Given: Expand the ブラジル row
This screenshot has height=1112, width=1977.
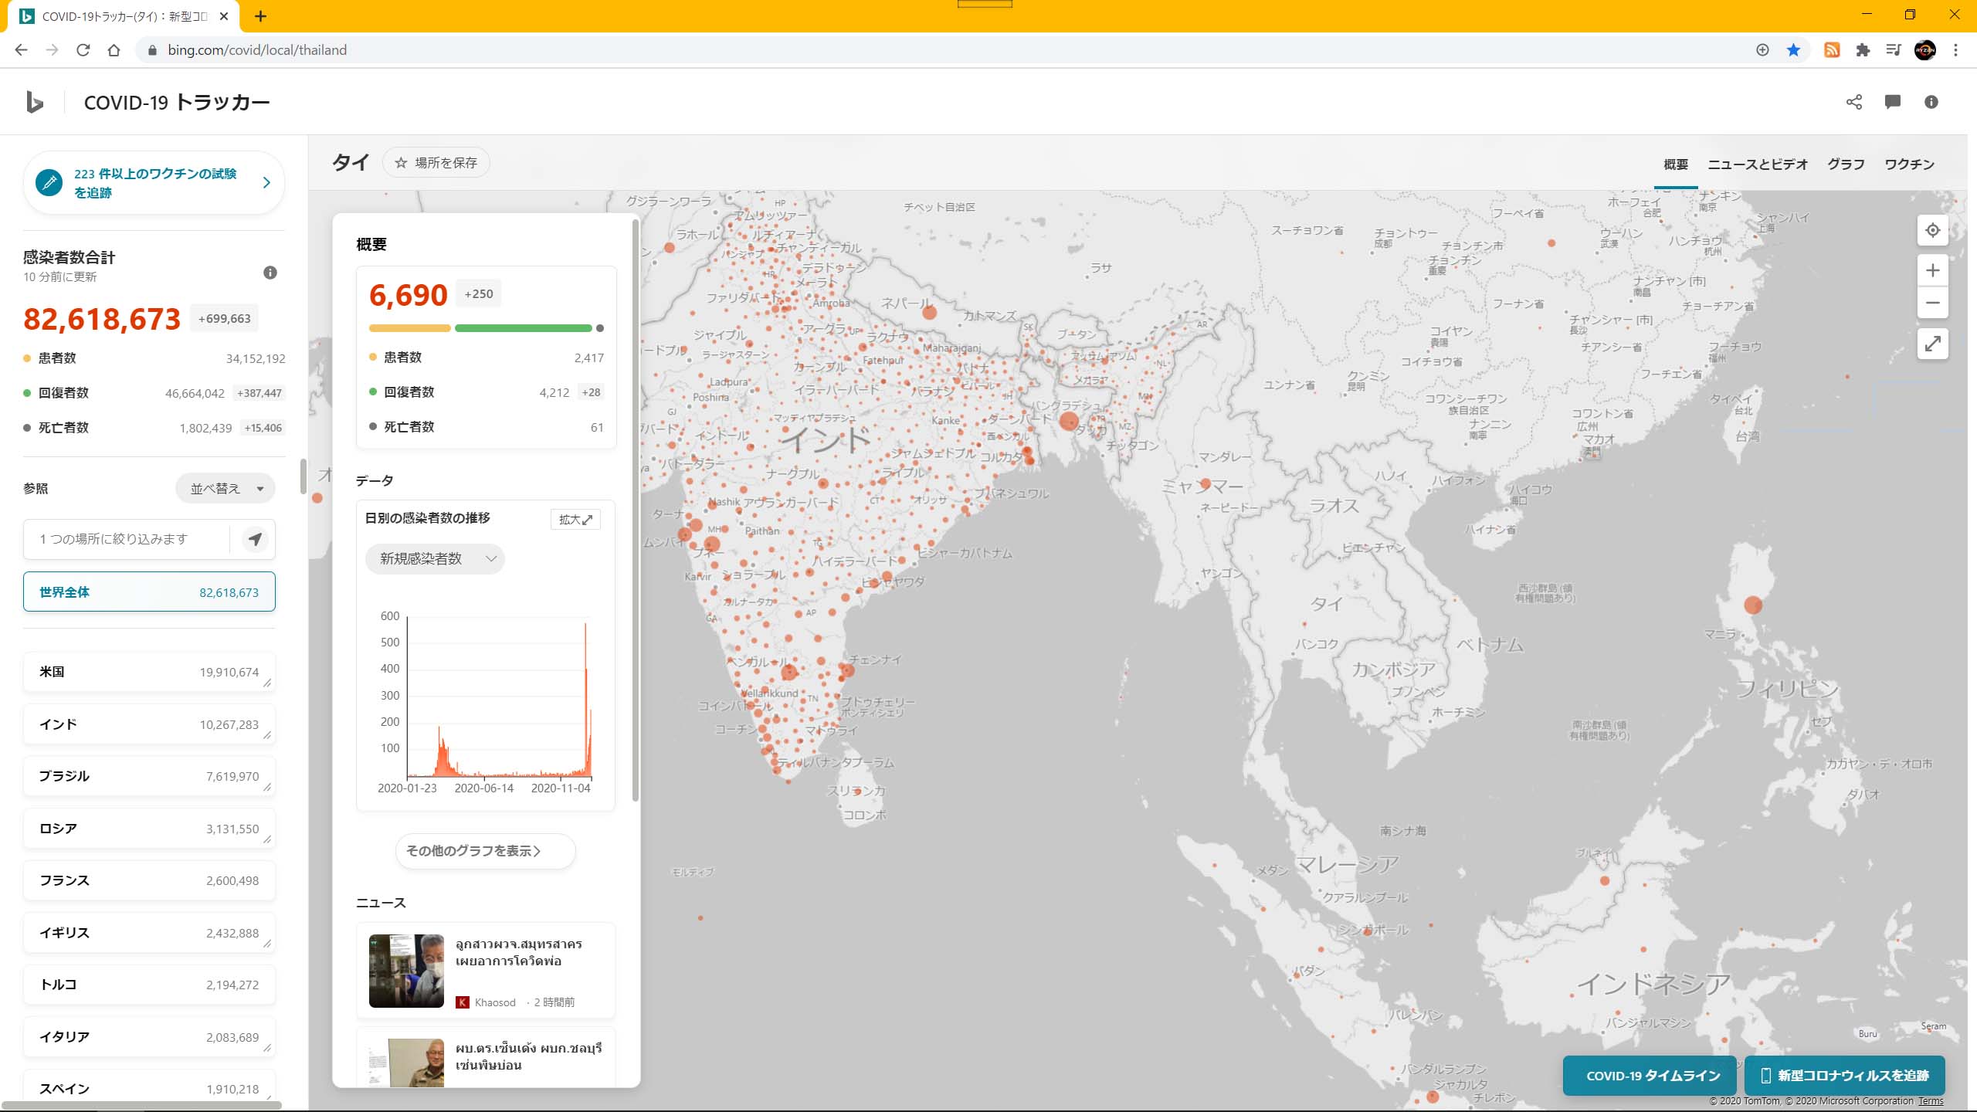Looking at the screenshot, I should tap(267, 787).
